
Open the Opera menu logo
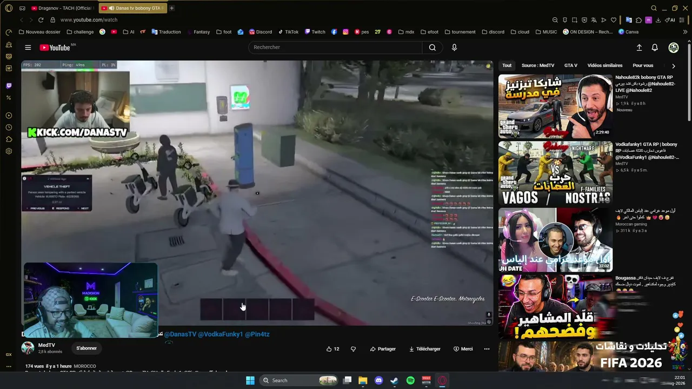click(8, 8)
